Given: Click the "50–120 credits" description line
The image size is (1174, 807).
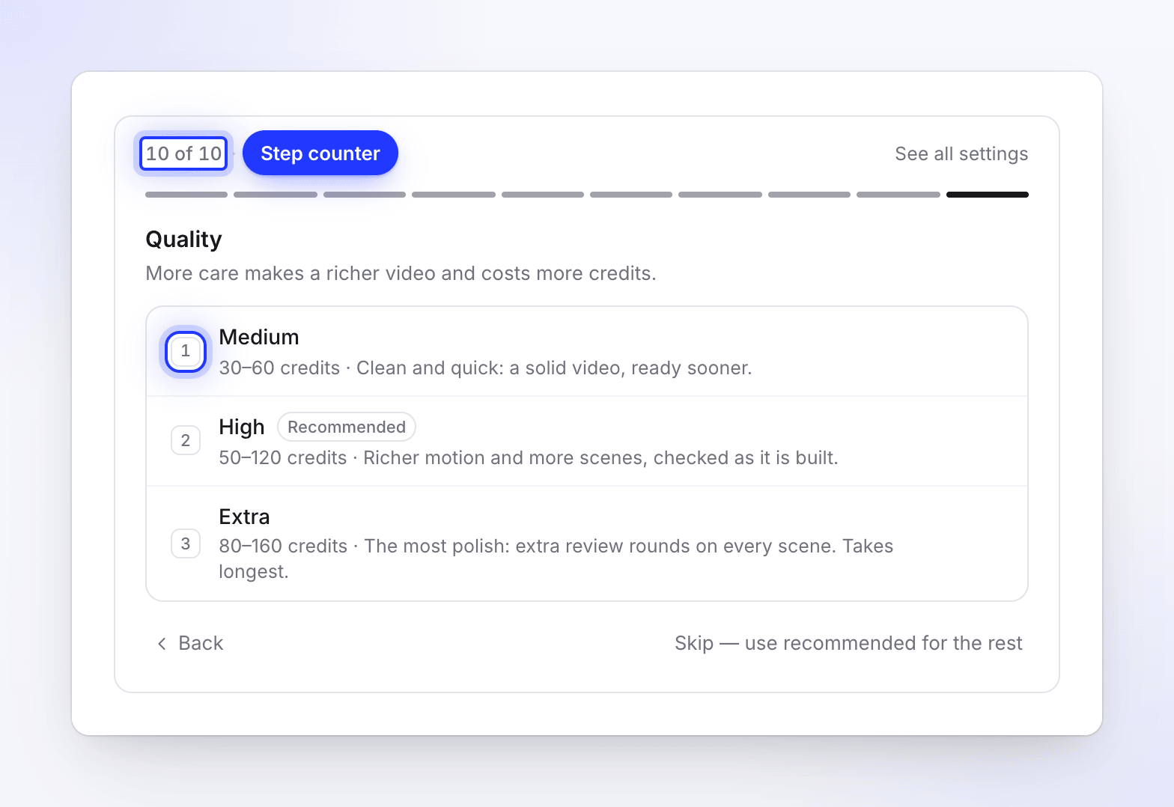Looking at the screenshot, I should pyautogui.click(x=529, y=458).
